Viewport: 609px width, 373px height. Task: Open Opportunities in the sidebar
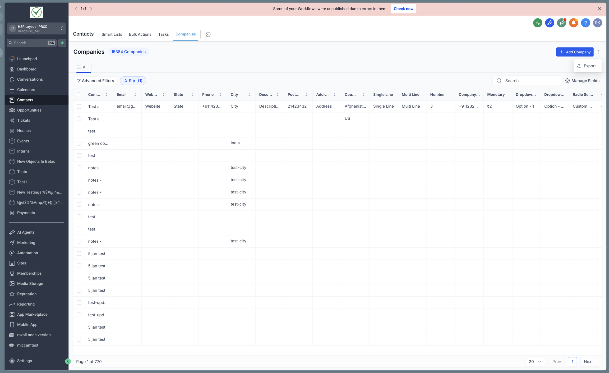29,110
